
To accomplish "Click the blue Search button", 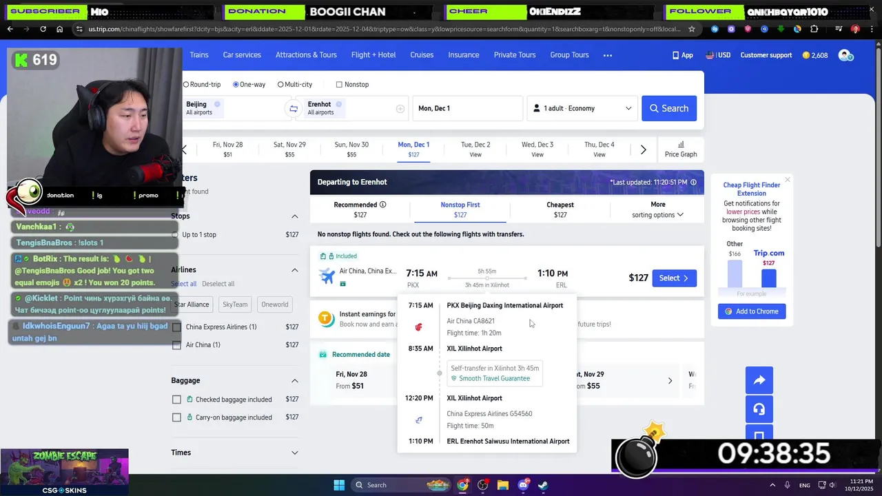I will [669, 108].
